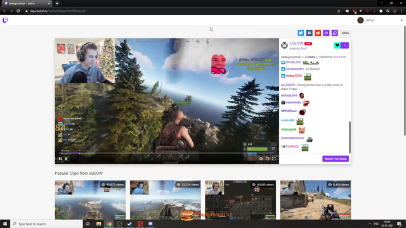The width and height of the screenshot is (406, 228).
Task: Open the popular clip with 85,673 views
Action: click(x=90, y=200)
